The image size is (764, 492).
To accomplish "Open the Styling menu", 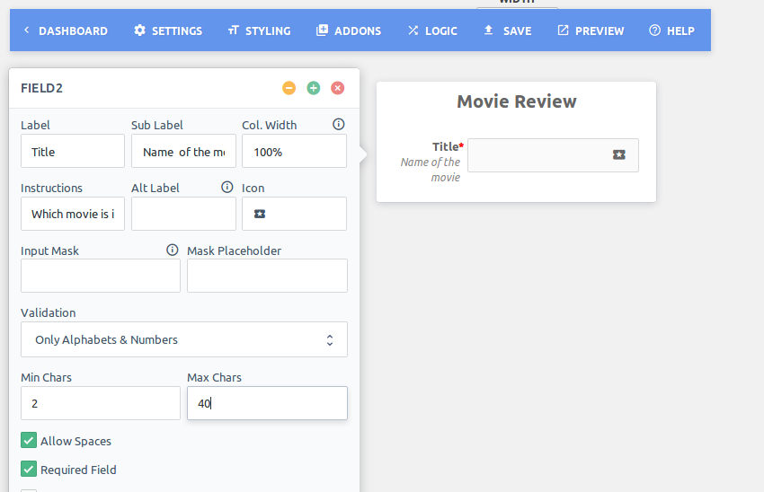I will pos(259,31).
